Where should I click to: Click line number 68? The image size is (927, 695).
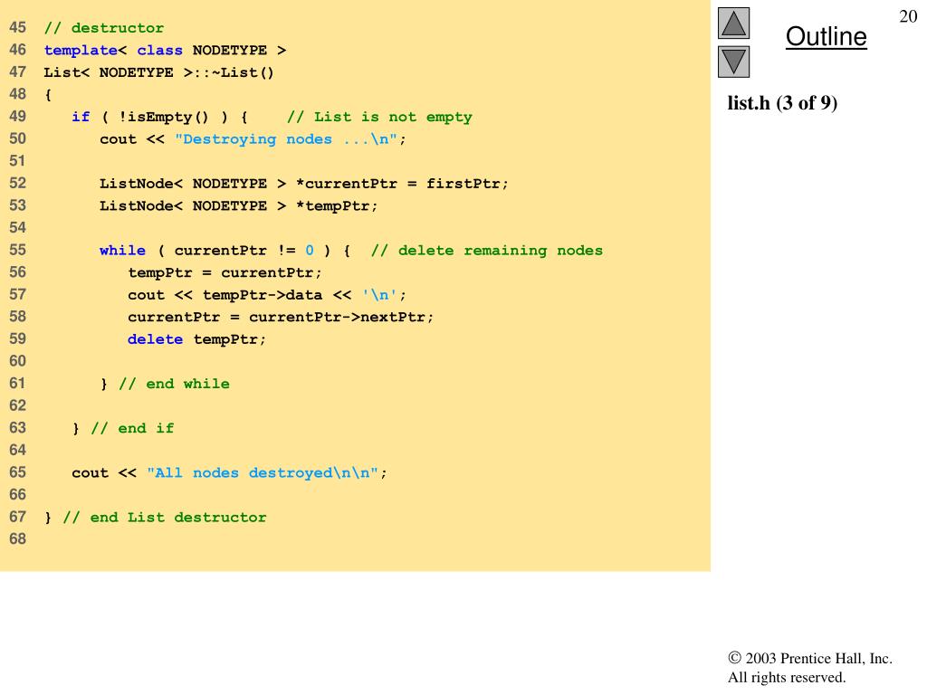pyautogui.click(x=18, y=539)
